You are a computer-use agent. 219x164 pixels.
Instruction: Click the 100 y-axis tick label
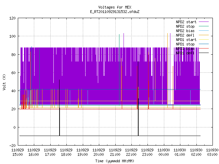click(12, 36)
